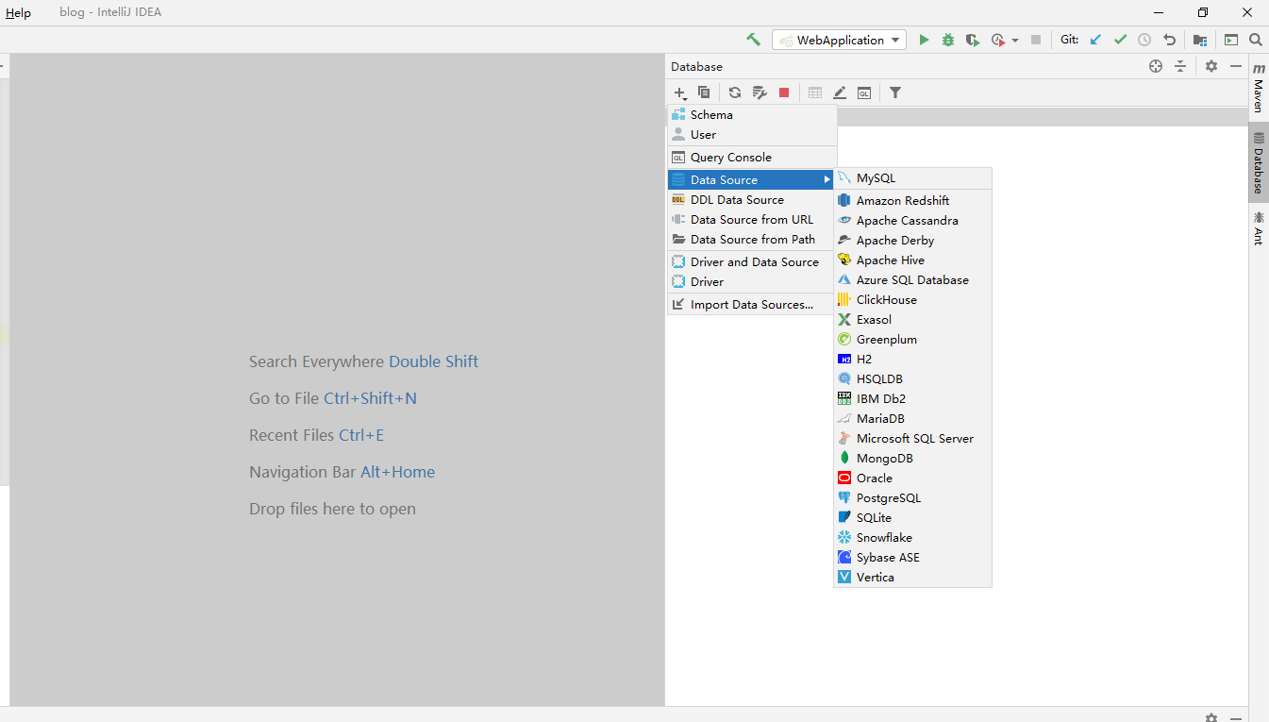Select Microsoft SQL Server
1269x722 pixels.
pyautogui.click(x=912, y=438)
